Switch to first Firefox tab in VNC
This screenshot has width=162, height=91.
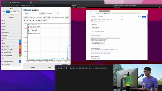[x=93, y=11]
